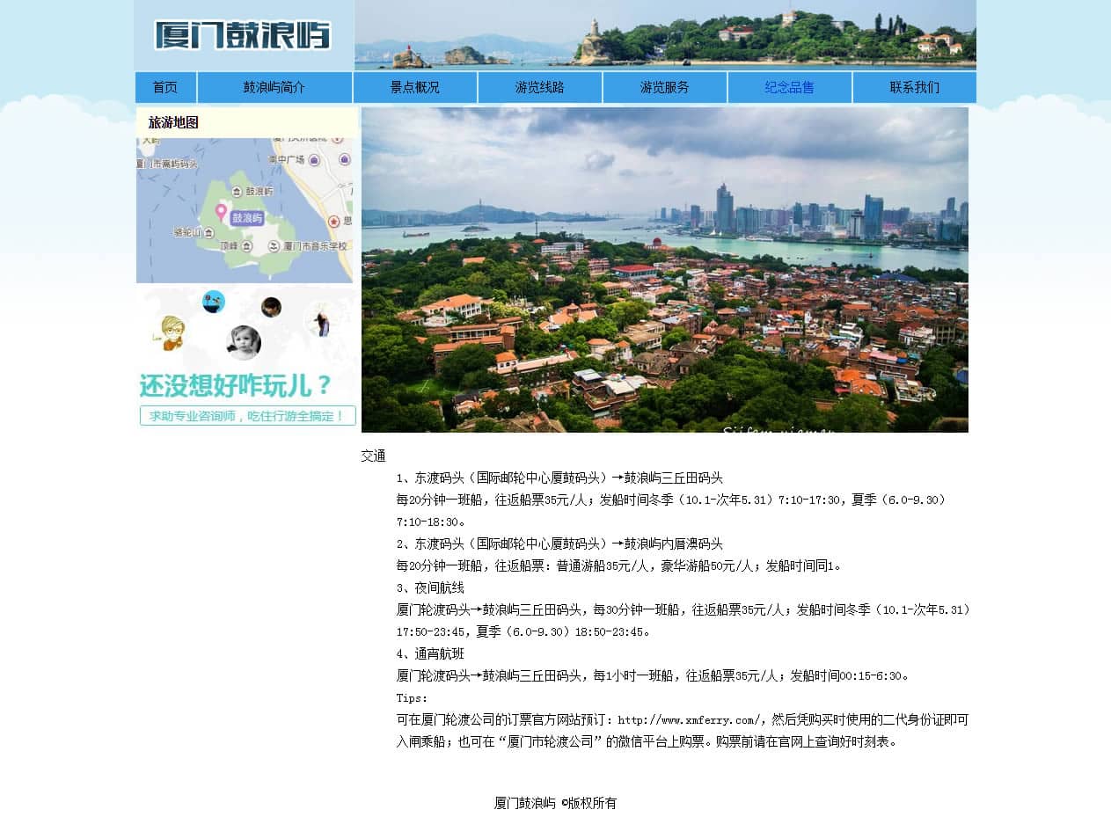Click the 骆驼山 scenic spot marker
The image size is (1111, 817).
[x=208, y=232]
